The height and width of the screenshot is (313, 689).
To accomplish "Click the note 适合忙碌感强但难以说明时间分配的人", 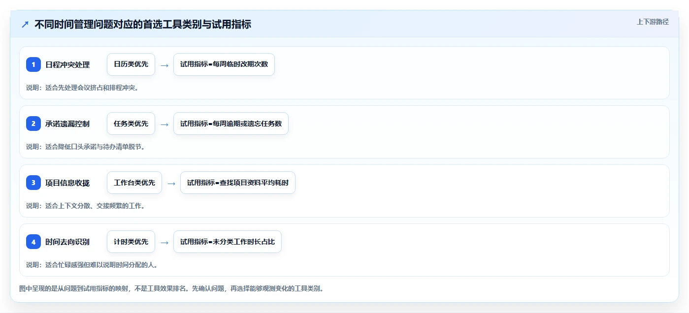I will coord(92,265).
